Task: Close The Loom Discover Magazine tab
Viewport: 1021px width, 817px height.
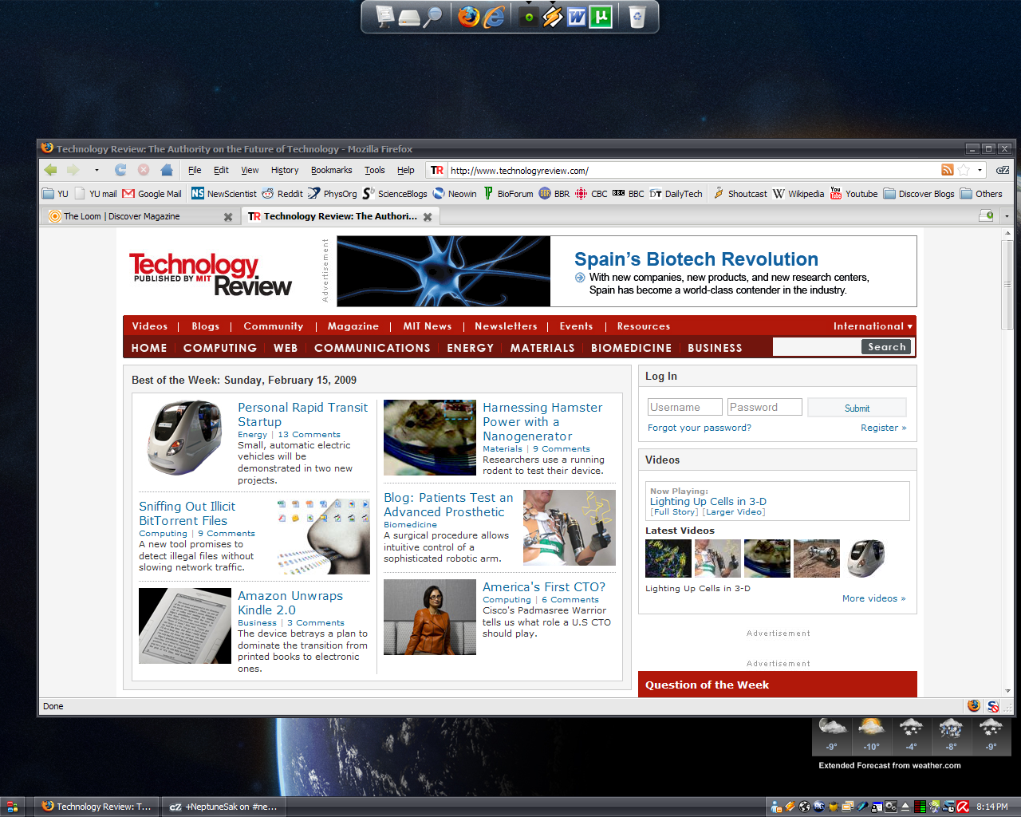Action: (228, 217)
